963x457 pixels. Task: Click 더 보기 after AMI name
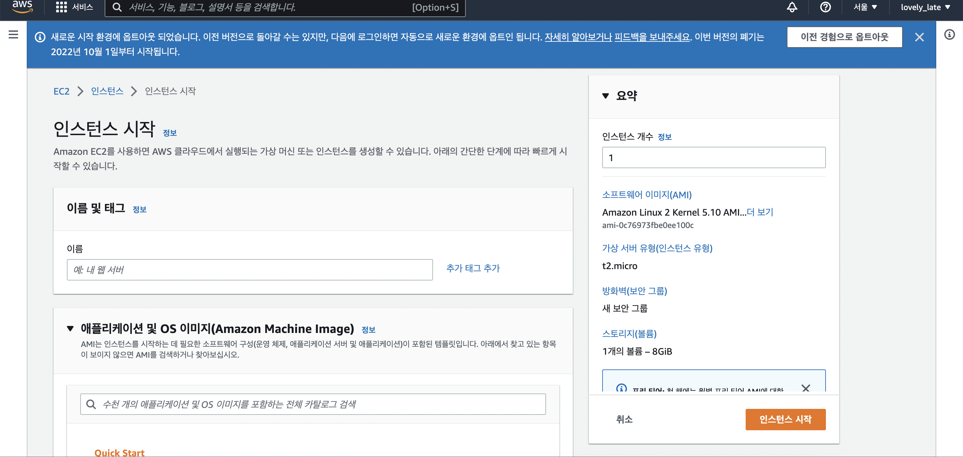[760, 212]
